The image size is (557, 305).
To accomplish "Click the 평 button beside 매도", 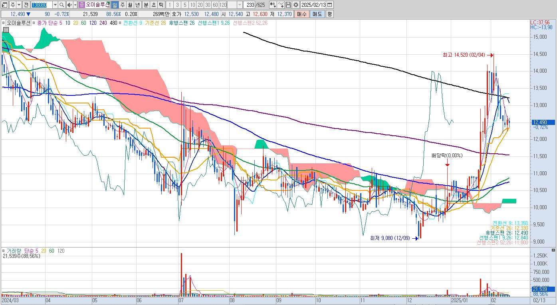I will point(329,14).
